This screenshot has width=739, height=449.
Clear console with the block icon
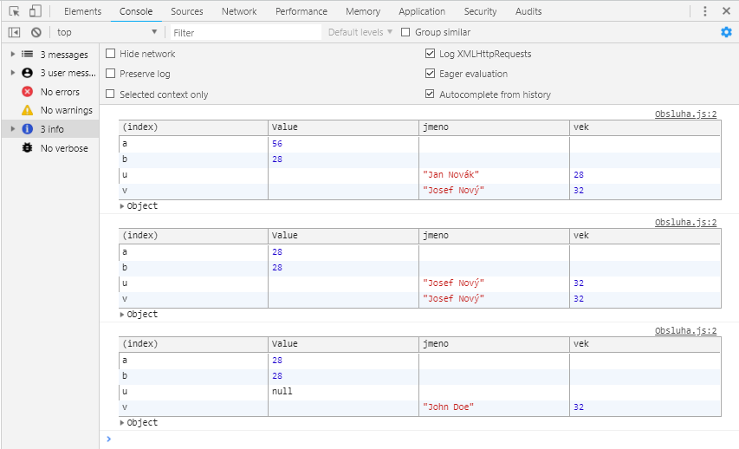36,32
